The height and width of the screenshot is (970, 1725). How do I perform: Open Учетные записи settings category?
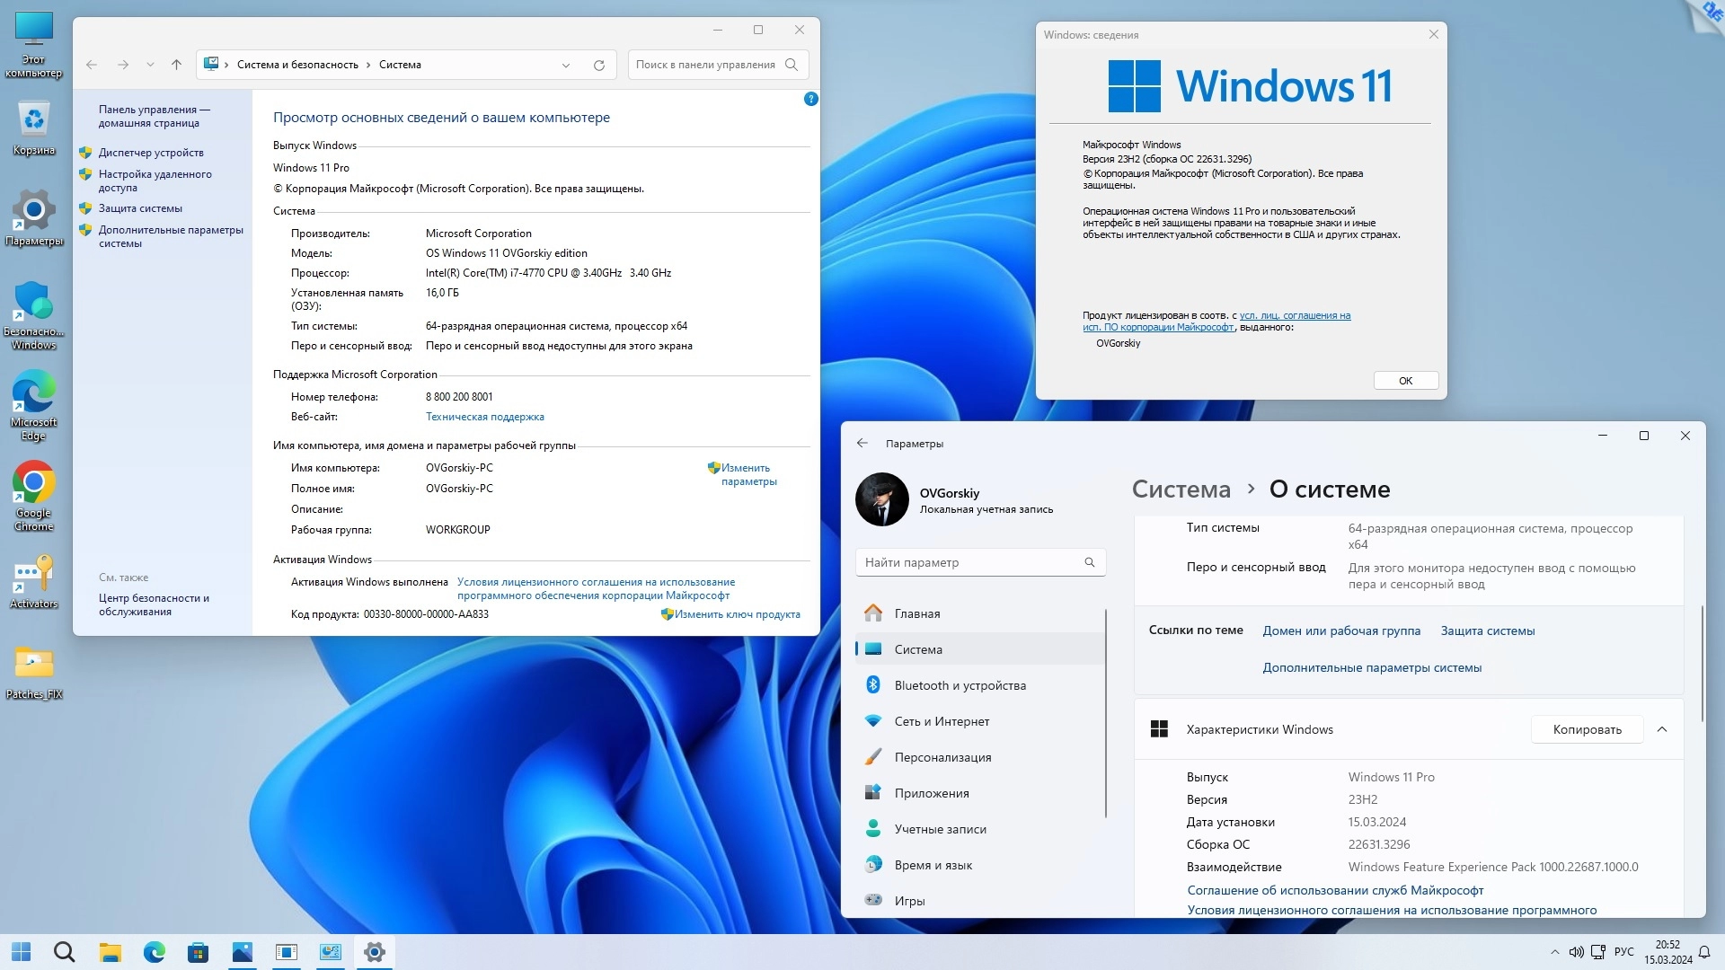940,829
